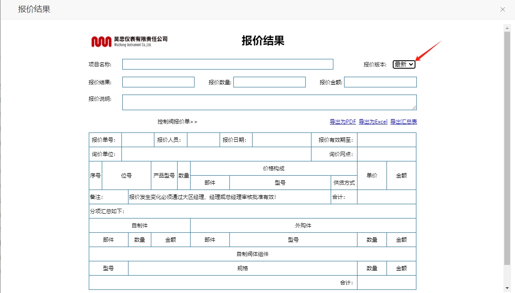515x293 pixels.
Task: Select the 报价数量 input field
Action: point(270,82)
